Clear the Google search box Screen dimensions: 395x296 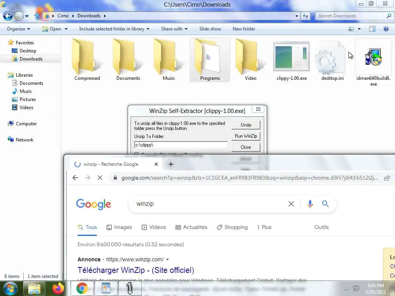click(291, 204)
